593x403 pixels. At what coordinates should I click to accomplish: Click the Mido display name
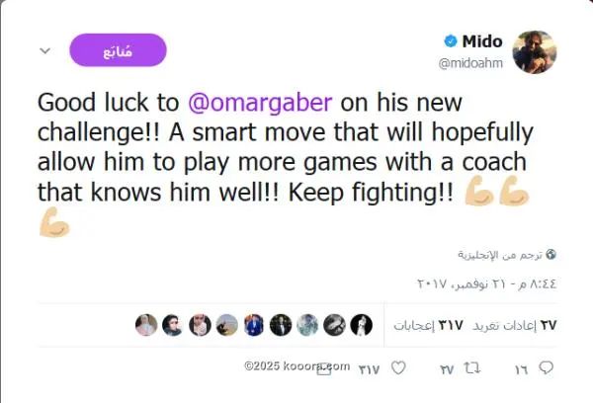pos(482,40)
